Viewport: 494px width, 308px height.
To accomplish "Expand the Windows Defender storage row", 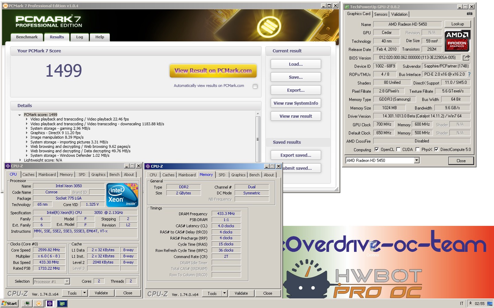I will pos(27,155).
